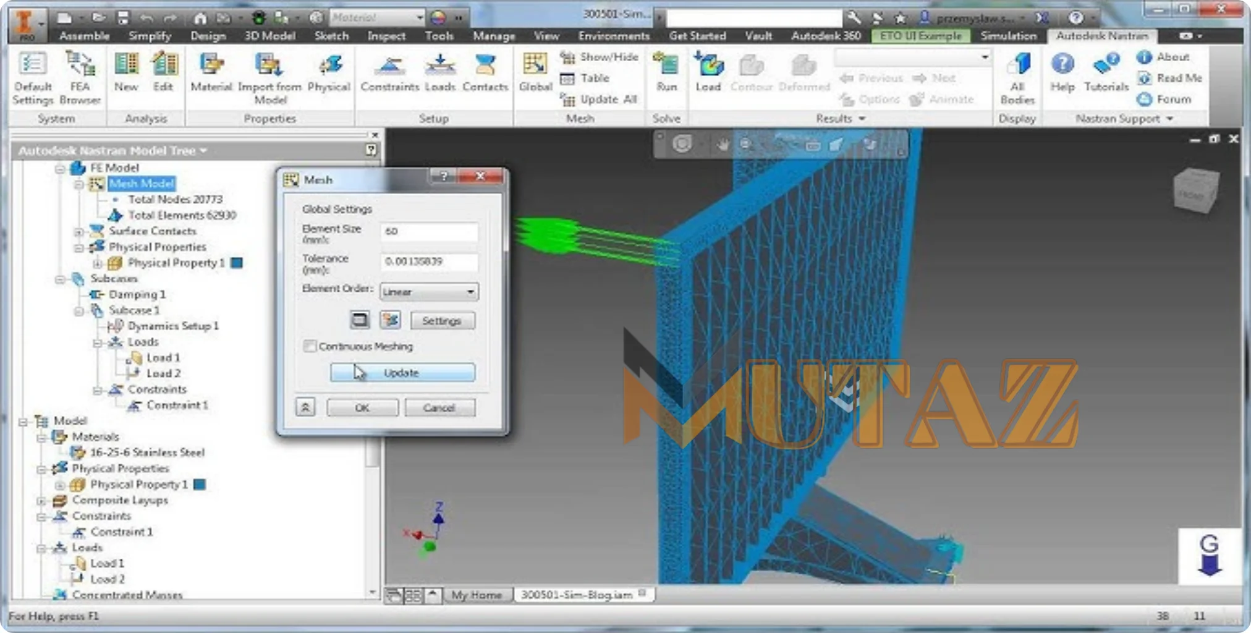Click the local mesh icon beside Settings

pyautogui.click(x=391, y=320)
